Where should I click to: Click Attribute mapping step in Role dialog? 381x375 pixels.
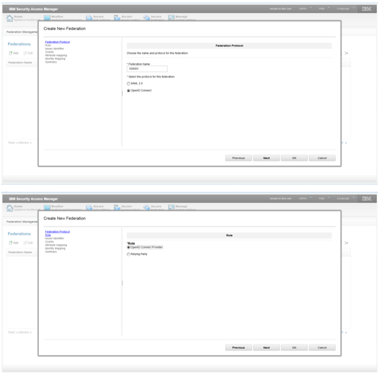(x=56, y=245)
